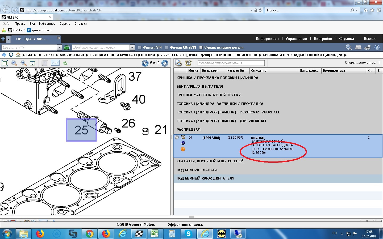Open the tab list dropdown next to plus
This screenshot has width=383, height=239.
[8, 39]
